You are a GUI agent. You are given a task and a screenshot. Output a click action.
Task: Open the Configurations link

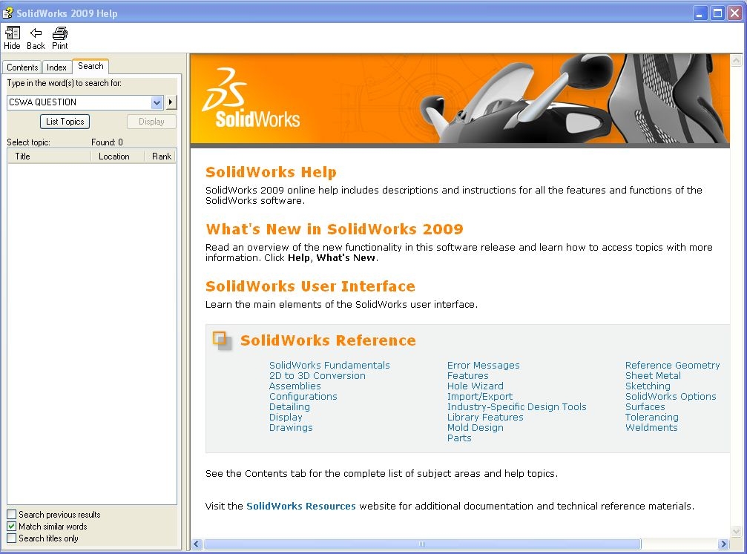[303, 397]
